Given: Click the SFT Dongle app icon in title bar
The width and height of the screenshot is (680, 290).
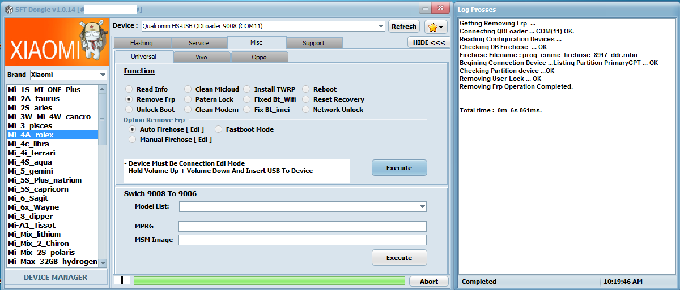Looking at the screenshot, I should pyautogui.click(x=9, y=10).
